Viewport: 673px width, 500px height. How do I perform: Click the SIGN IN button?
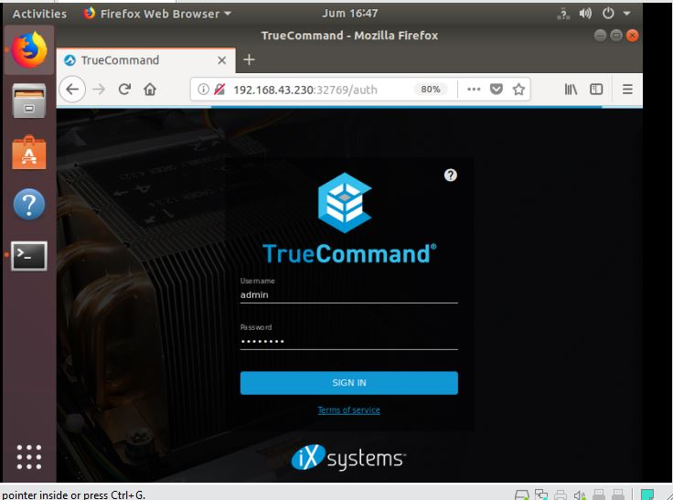[349, 383]
